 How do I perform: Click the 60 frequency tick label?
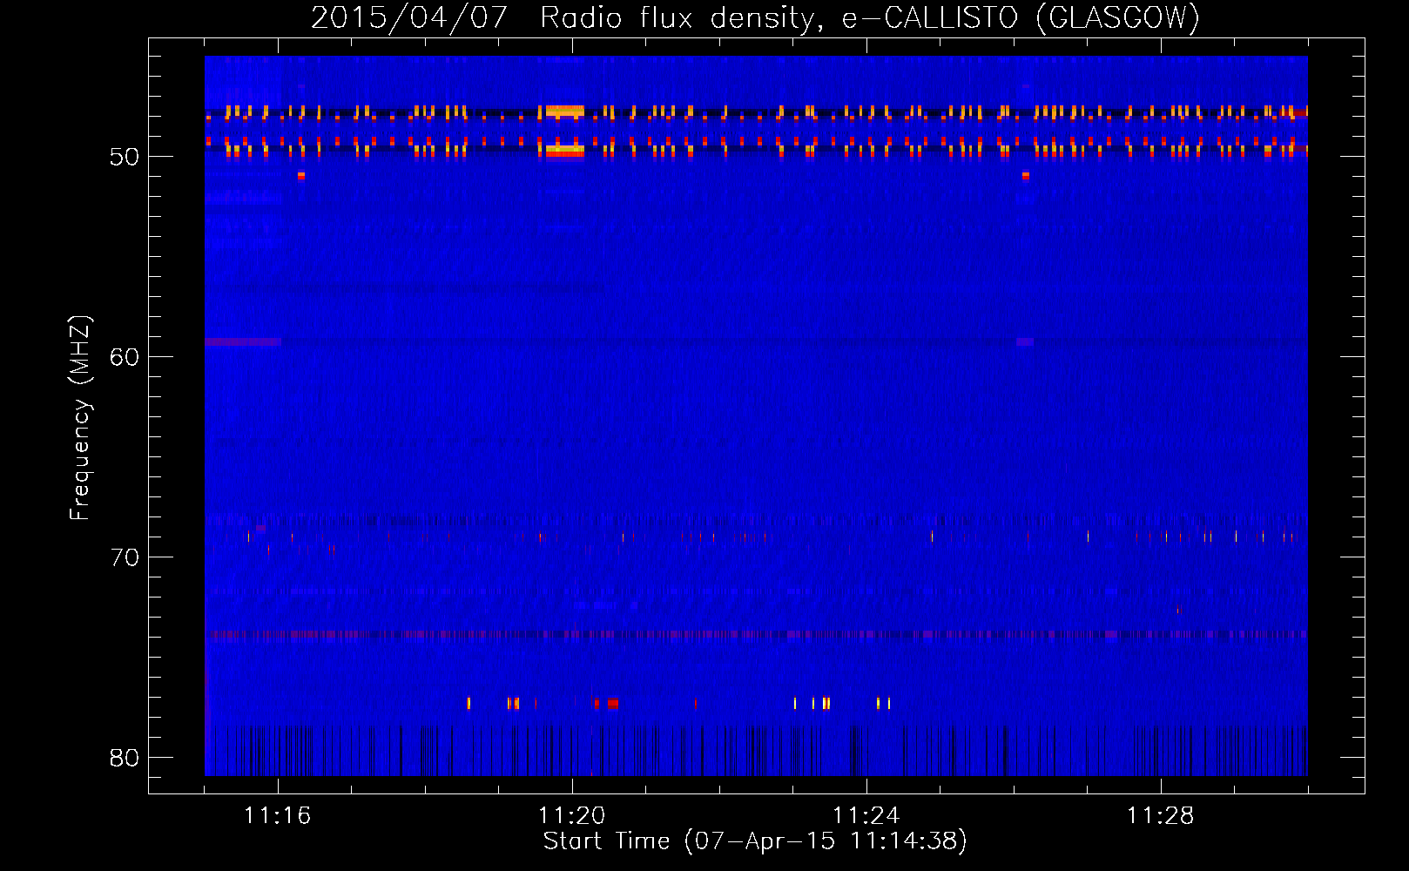click(x=125, y=357)
